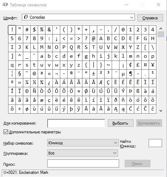Toggle the Дополнительные параметры checkbox
This screenshot has height=177, width=167.
click(x=6, y=132)
